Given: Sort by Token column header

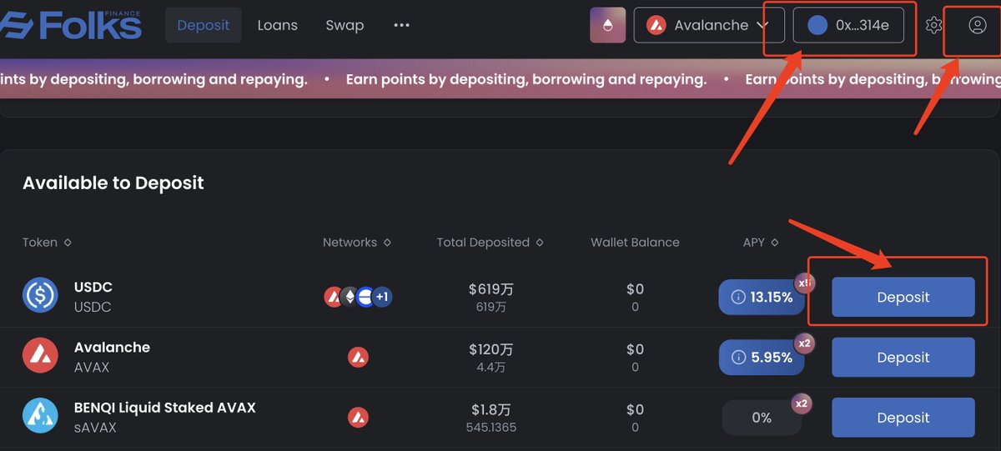Looking at the screenshot, I should [x=47, y=243].
